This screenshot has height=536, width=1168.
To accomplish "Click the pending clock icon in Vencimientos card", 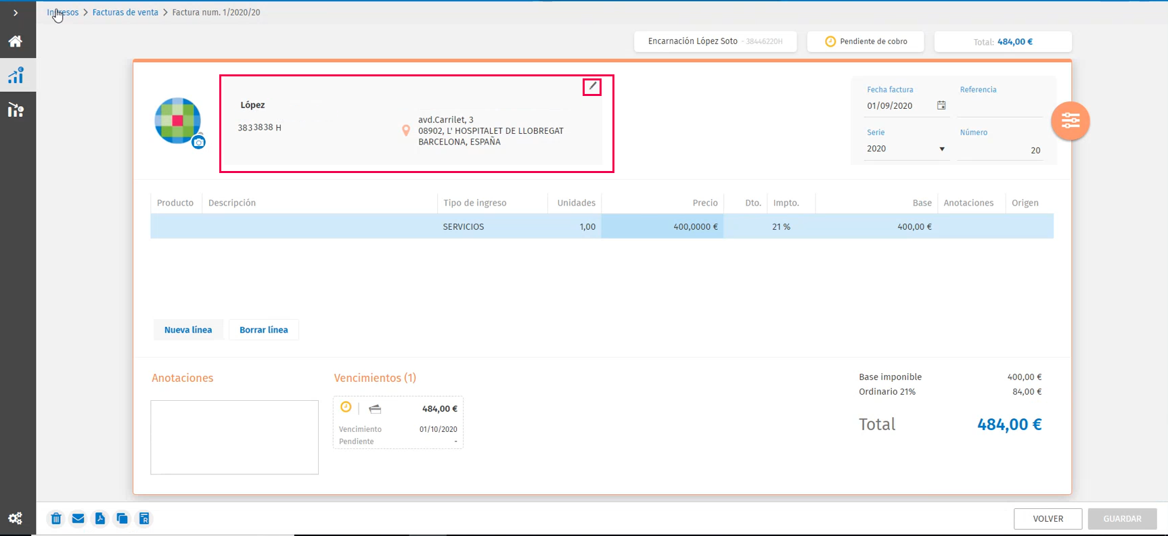I will click(346, 407).
